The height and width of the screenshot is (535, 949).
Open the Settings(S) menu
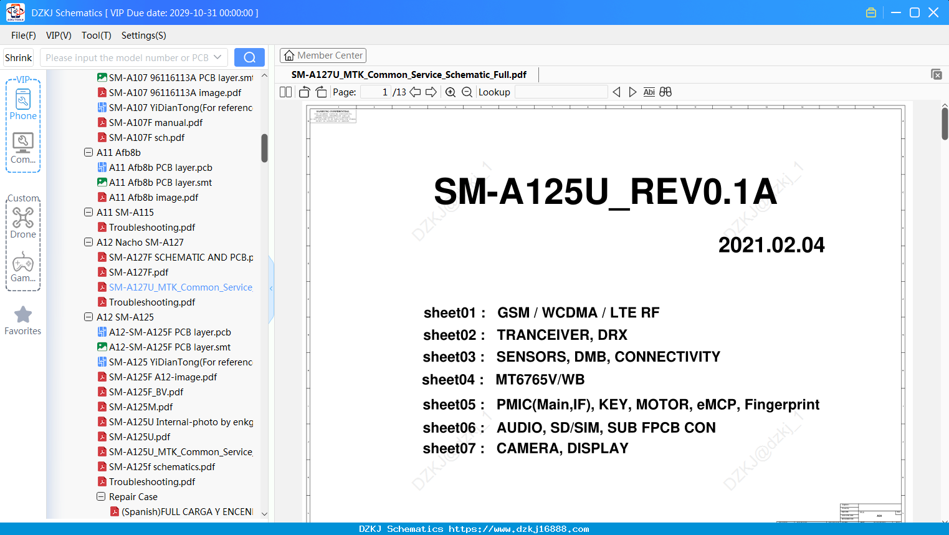click(x=144, y=36)
